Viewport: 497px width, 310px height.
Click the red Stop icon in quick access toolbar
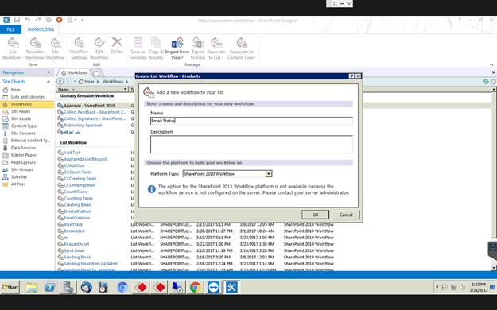point(60,20)
